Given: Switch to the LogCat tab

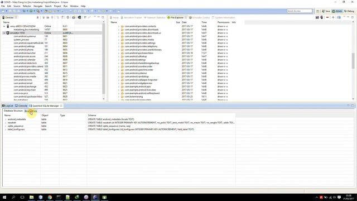Looking at the screenshot, I should 8,106.
